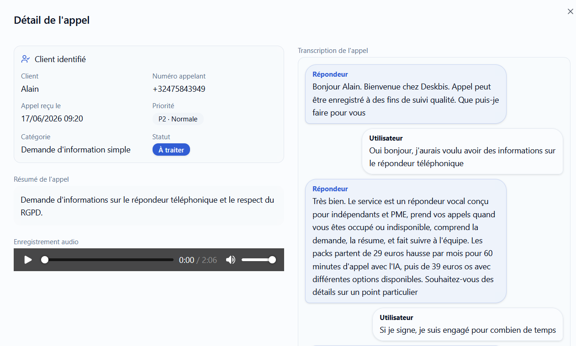Seek along the audio progress bar
Viewport: 576px width, 346px height.
tap(108, 260)
